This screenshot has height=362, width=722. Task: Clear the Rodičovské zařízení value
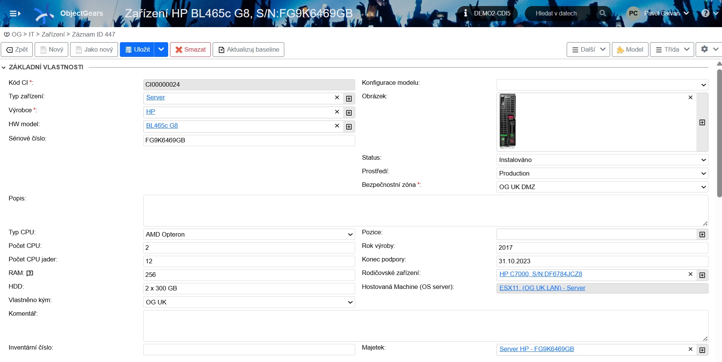click(690, 274)
